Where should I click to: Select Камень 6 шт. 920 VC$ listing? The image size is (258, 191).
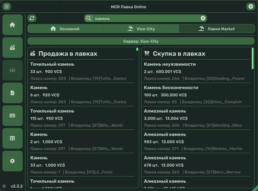click(82, 95)
